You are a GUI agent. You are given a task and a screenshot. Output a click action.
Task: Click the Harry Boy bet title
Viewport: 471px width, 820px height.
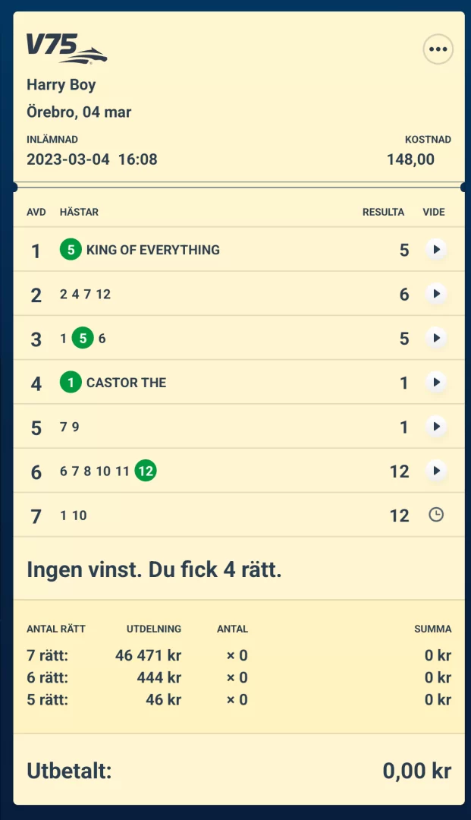[61, 85]
